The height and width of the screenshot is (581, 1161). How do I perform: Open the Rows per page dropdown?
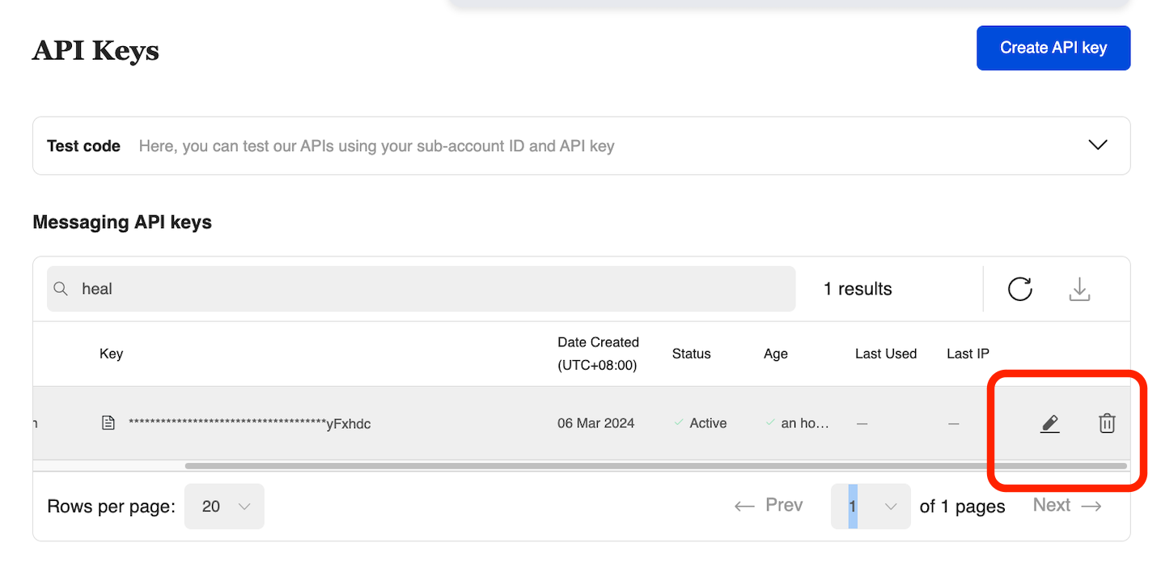pyautogui.click(x=224, y=507)
